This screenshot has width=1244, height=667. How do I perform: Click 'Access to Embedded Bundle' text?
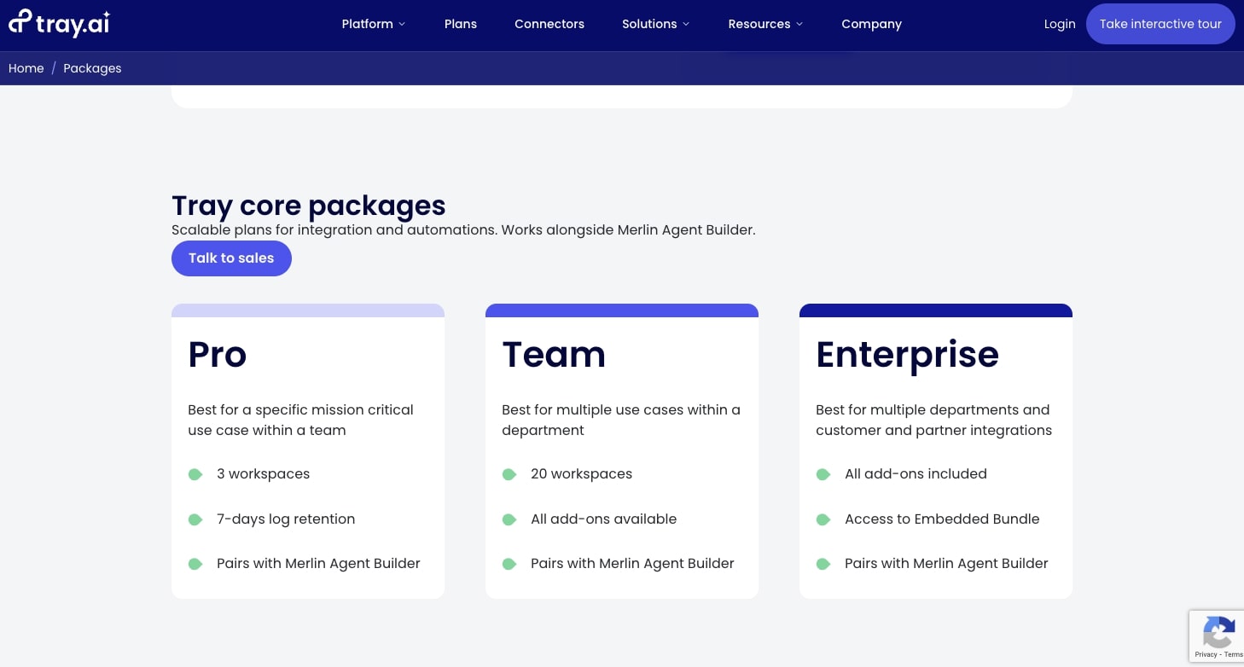click(x=942, y=519)
